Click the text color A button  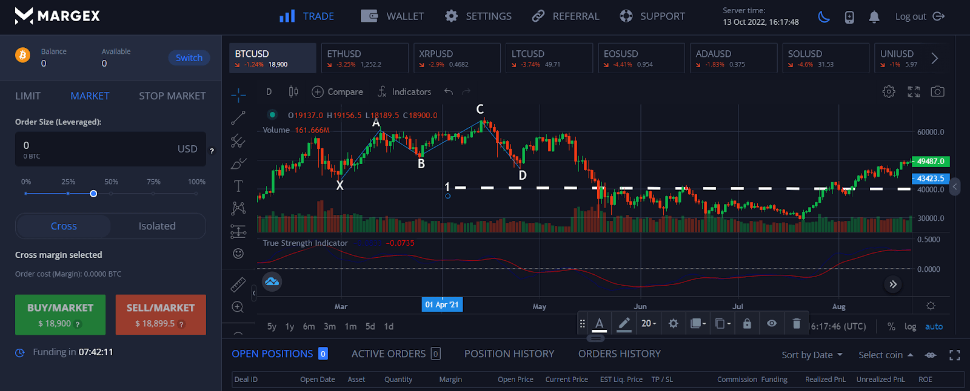tap(599, 324)
